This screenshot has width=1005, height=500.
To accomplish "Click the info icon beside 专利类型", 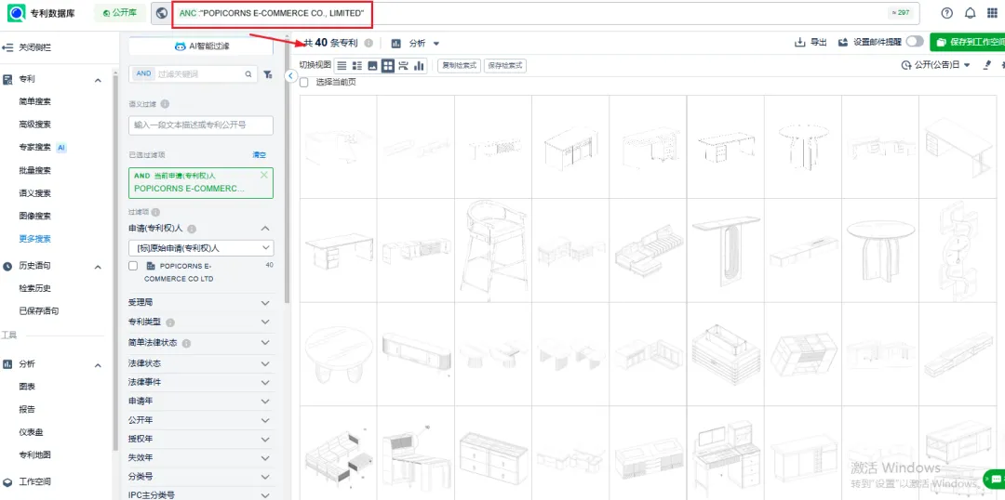I will (170, 322).
